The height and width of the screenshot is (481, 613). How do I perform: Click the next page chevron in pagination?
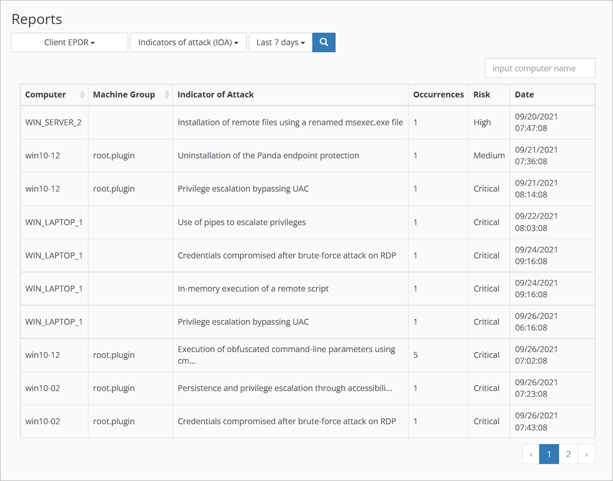[586, 454]
